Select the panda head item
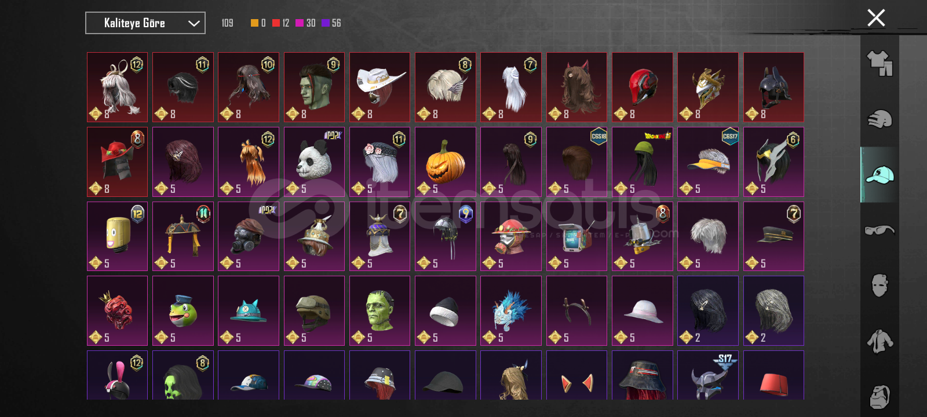The height and width of the screenshot is (417, 927). click(314, 162)
